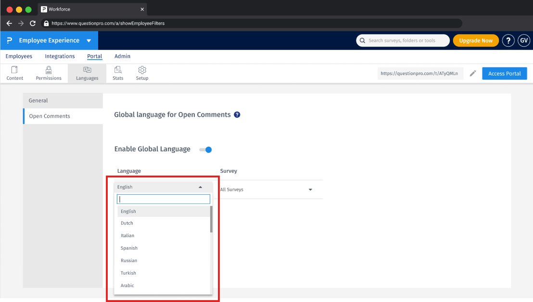Disable the Enable Global Language switch
533x302 pixels.
(206, 150)
